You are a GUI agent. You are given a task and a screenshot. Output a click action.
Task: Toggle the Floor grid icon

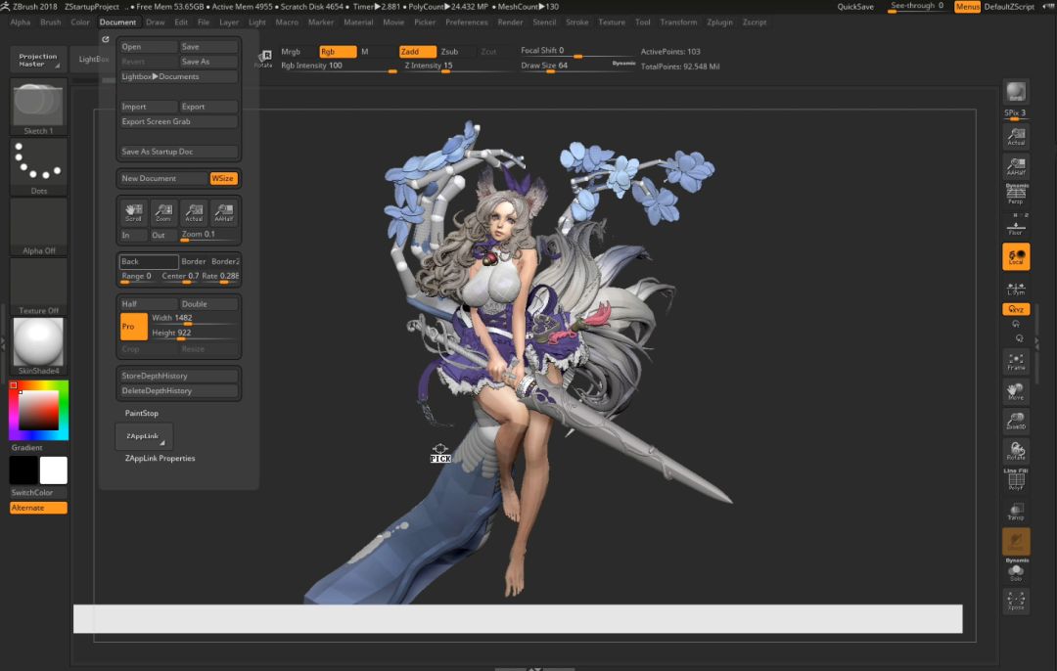point(1016,227)
